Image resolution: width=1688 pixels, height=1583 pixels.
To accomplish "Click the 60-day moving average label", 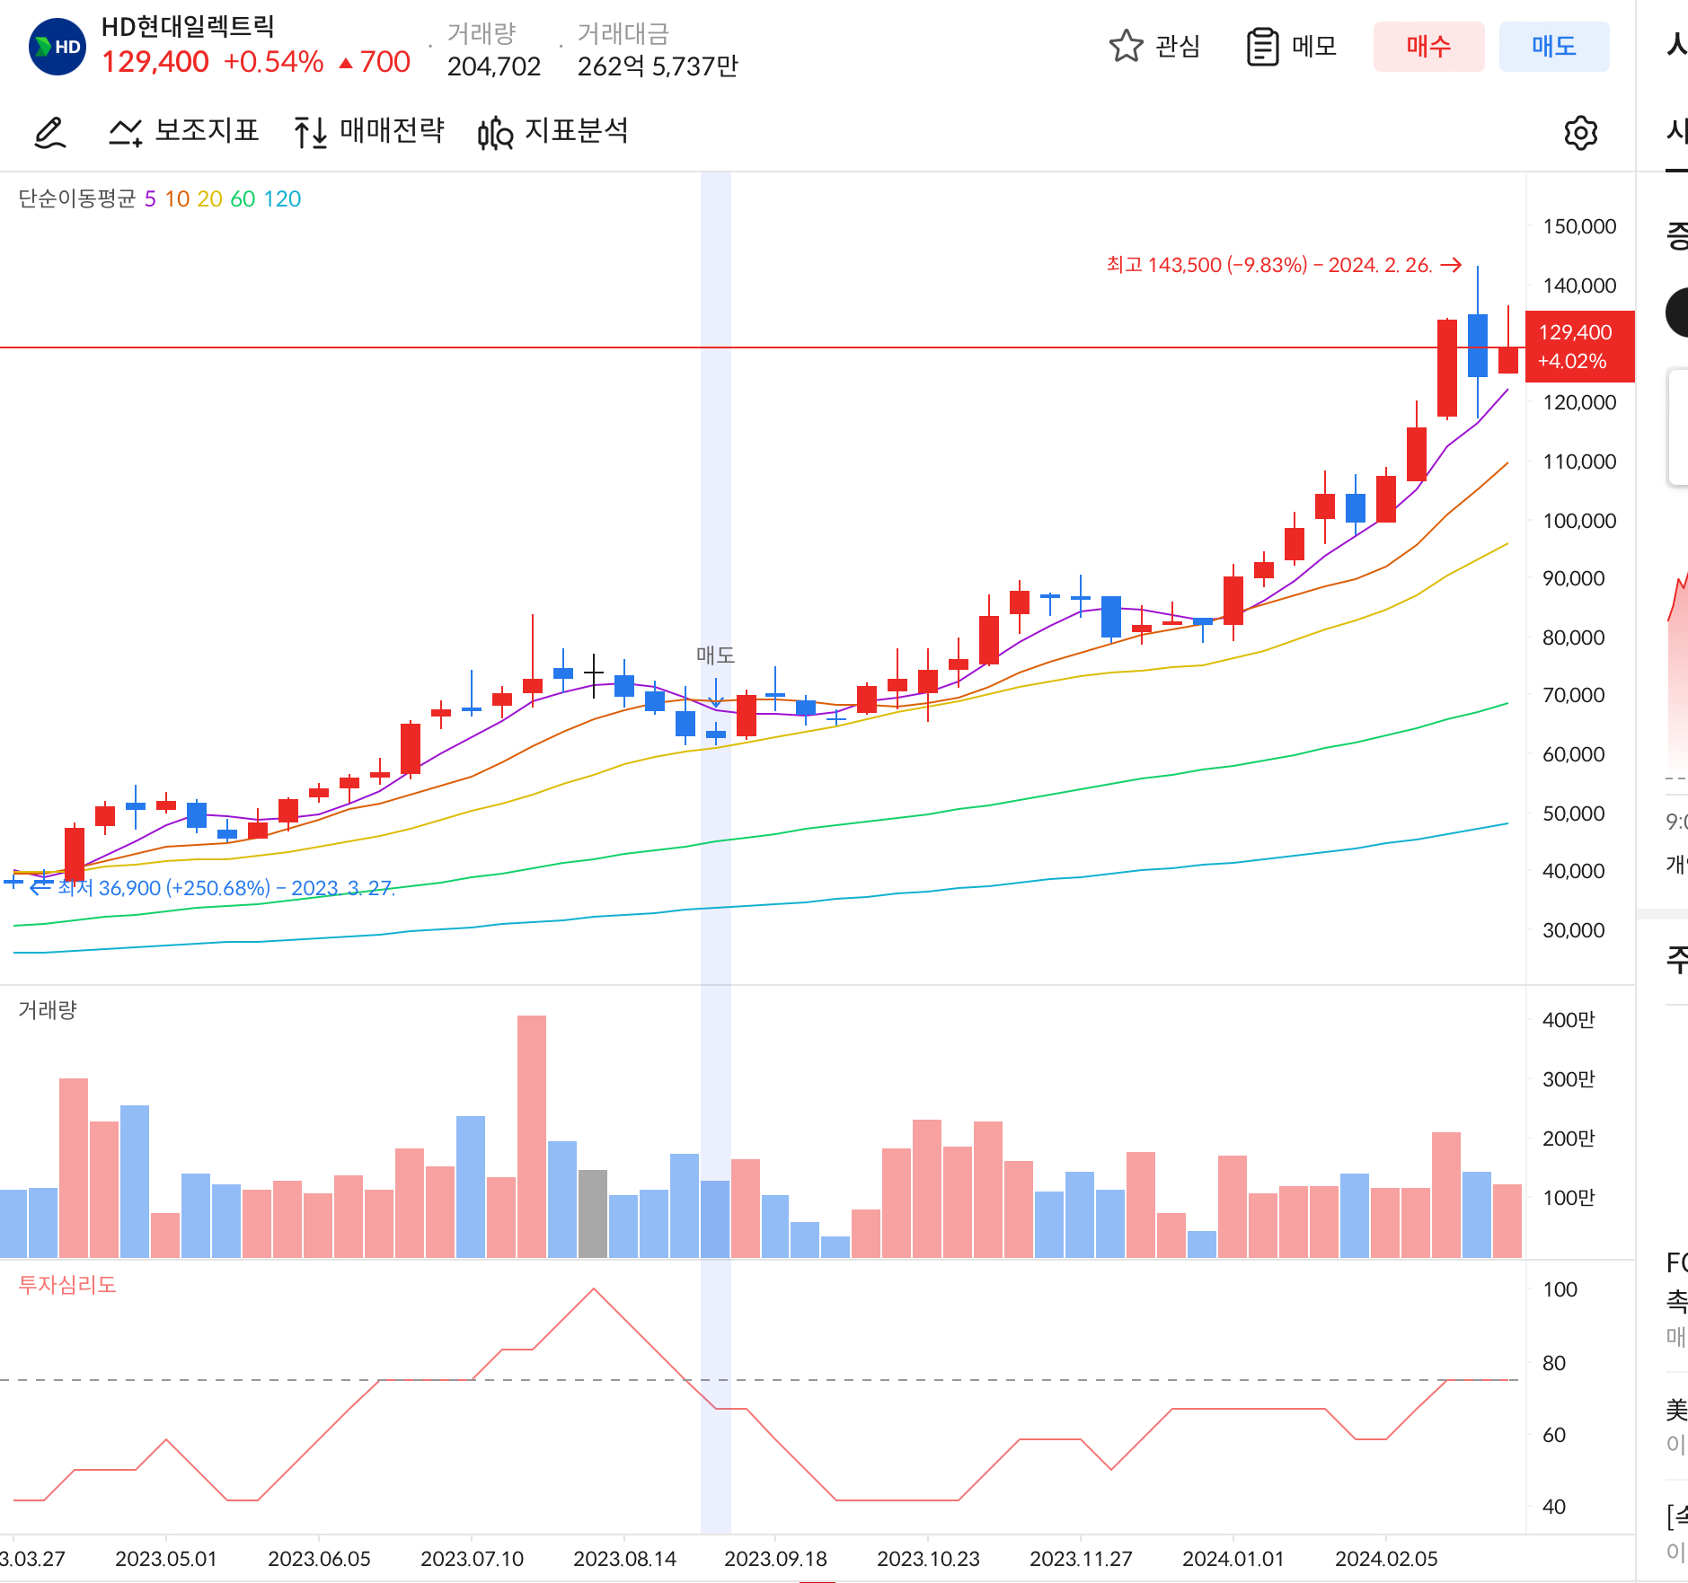I will (243, 198).
